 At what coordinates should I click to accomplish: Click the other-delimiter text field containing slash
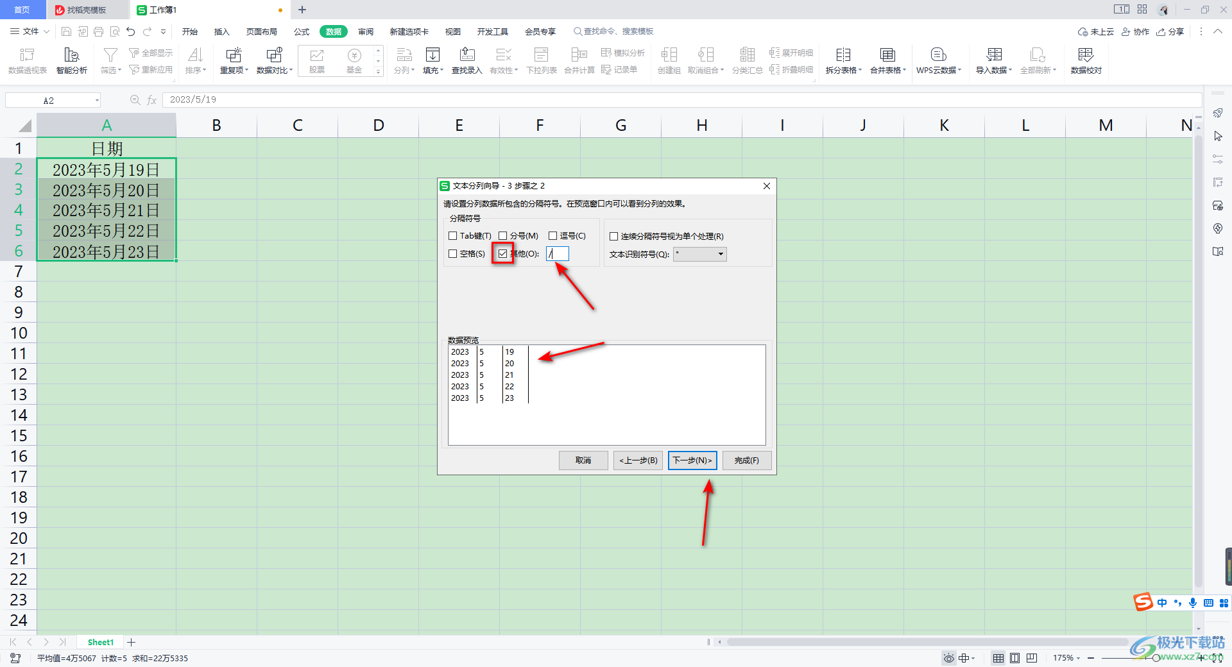[557, 254]
